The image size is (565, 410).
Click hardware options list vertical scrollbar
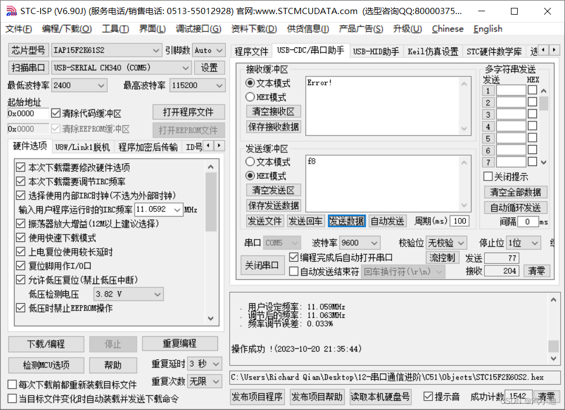click(211, 242)
